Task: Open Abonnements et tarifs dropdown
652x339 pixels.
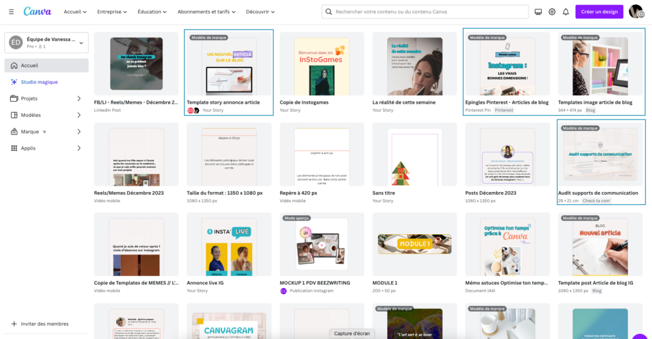Action: click(x=207, y=11)
